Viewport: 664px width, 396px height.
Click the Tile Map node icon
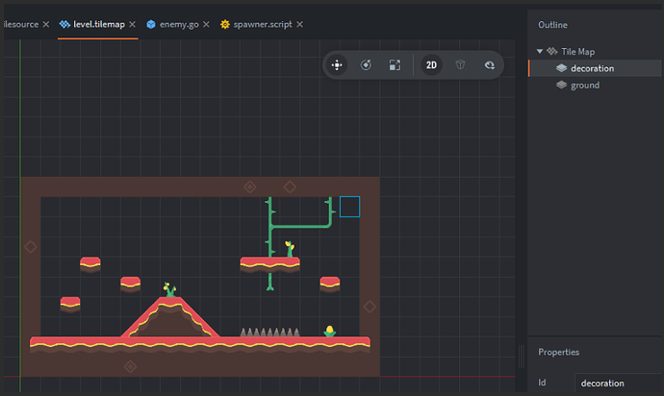(x=551, y=52)
